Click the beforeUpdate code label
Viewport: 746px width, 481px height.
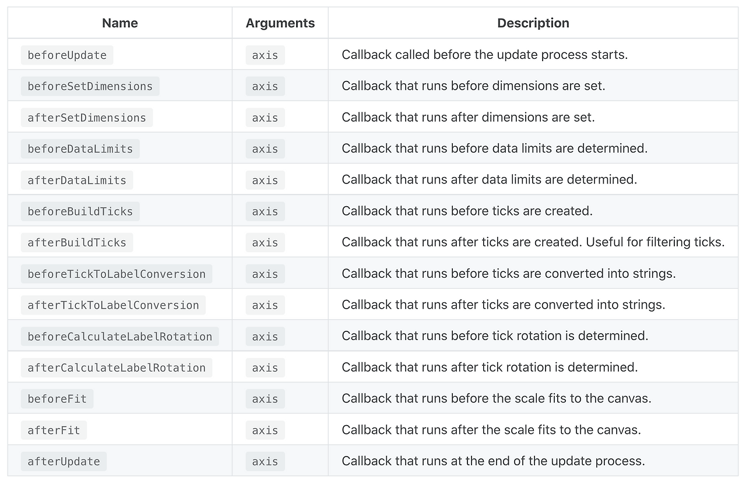pyautogui.click(x=67, y=55)
